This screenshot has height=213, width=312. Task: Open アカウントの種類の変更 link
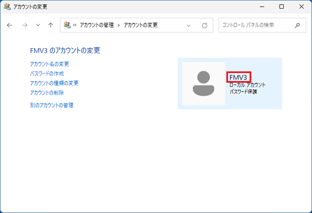pyautogui.click(x=54, y=83)
